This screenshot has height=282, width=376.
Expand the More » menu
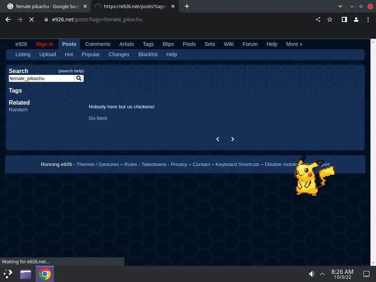pos(294,44)
